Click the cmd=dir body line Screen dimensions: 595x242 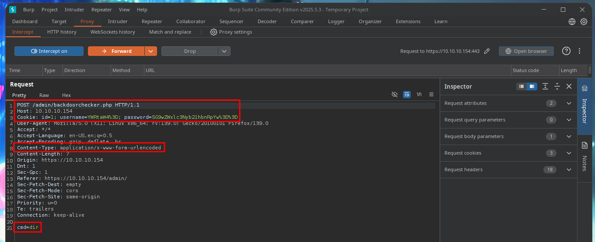point(28,228)
